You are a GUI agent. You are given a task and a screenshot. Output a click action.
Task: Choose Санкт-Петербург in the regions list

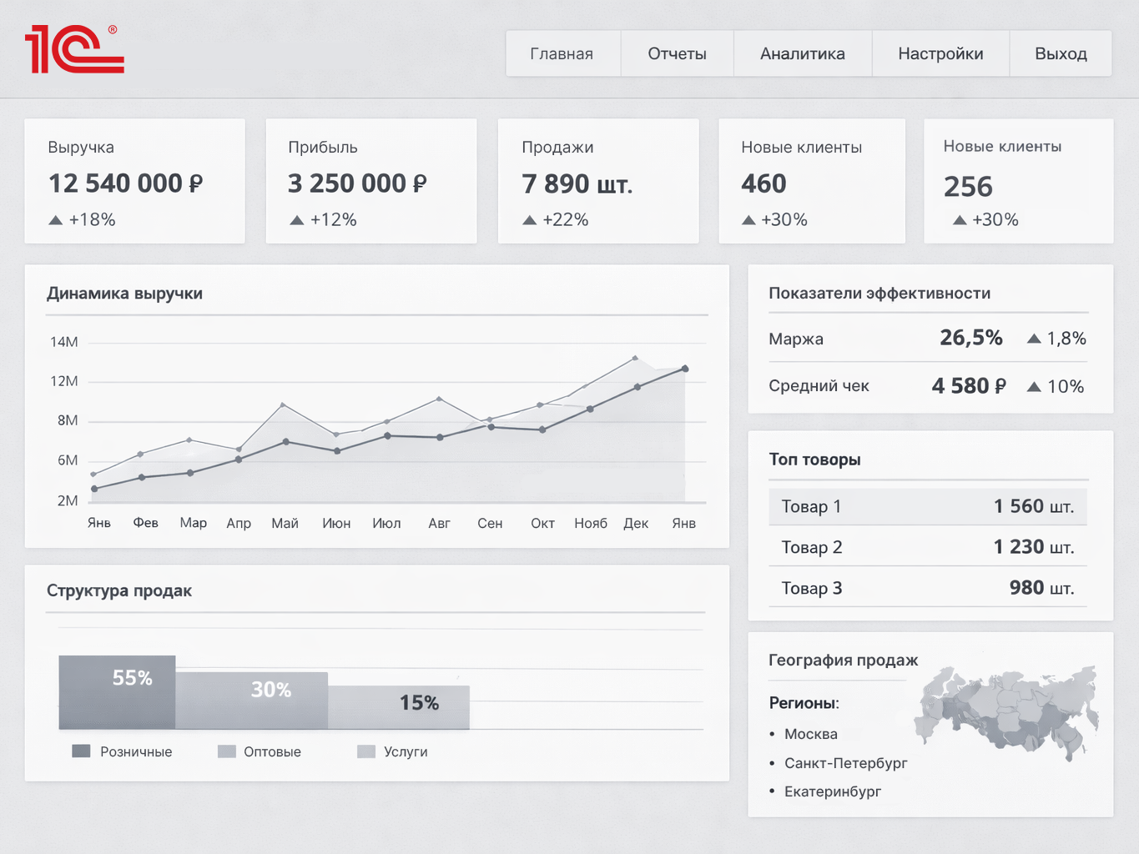(846, 763)
